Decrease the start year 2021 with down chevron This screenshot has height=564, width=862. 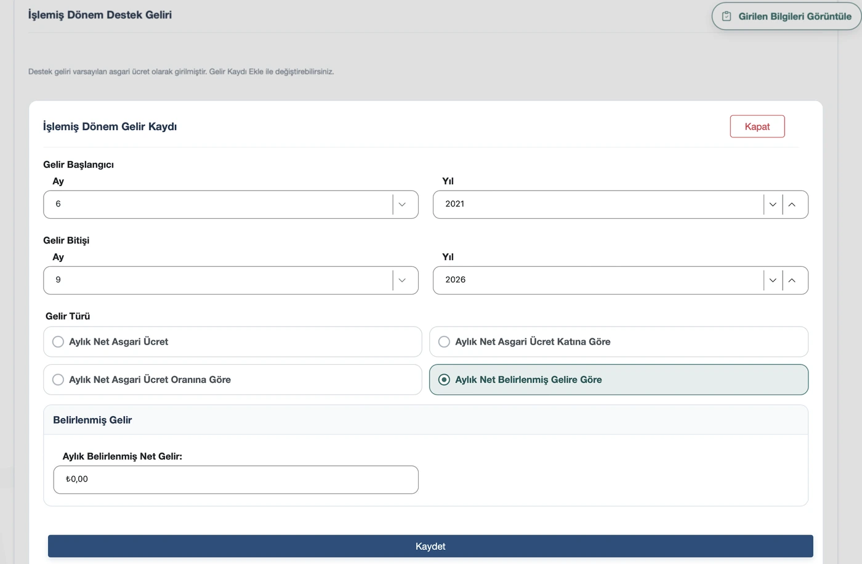point(773,205)
